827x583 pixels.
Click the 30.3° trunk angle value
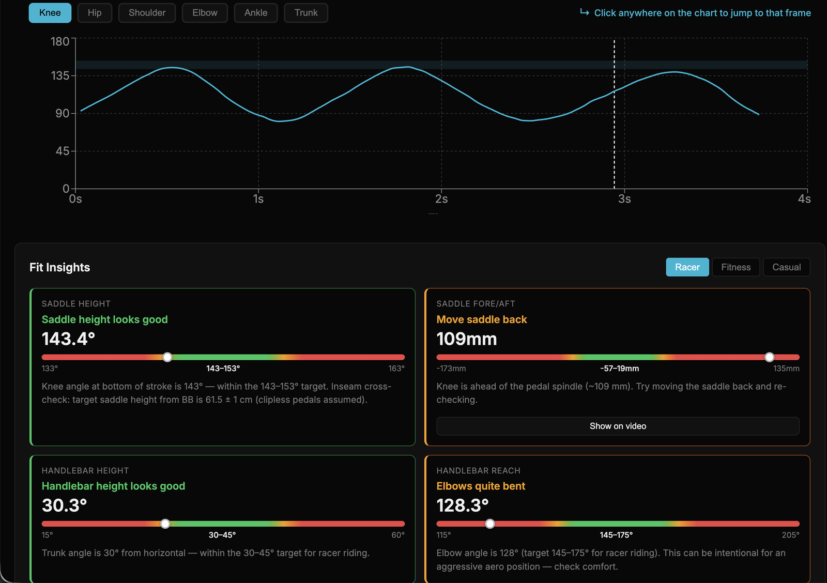click(64, 505)
